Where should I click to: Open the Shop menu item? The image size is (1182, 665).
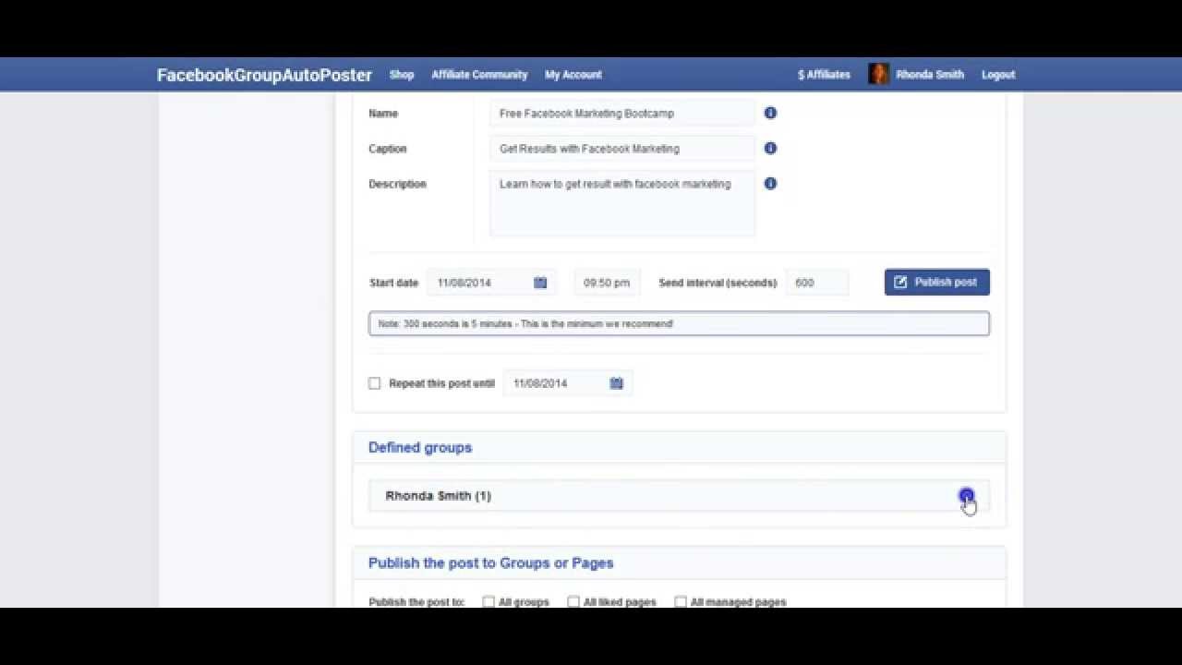(x=402, y=75)
